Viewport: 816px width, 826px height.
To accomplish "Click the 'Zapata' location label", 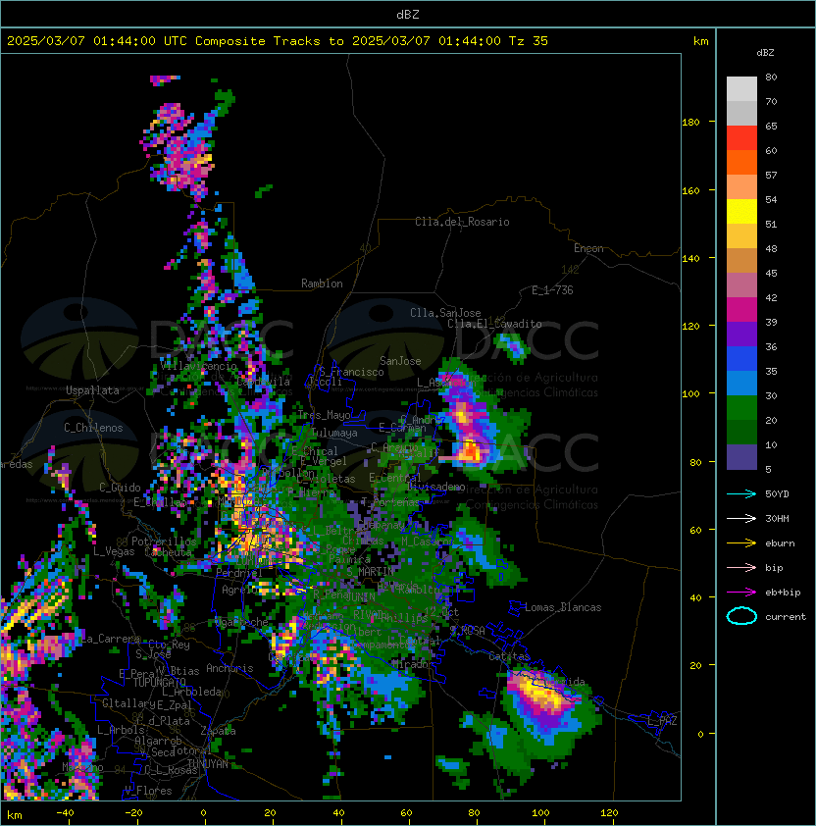I will tap(218, 731).
